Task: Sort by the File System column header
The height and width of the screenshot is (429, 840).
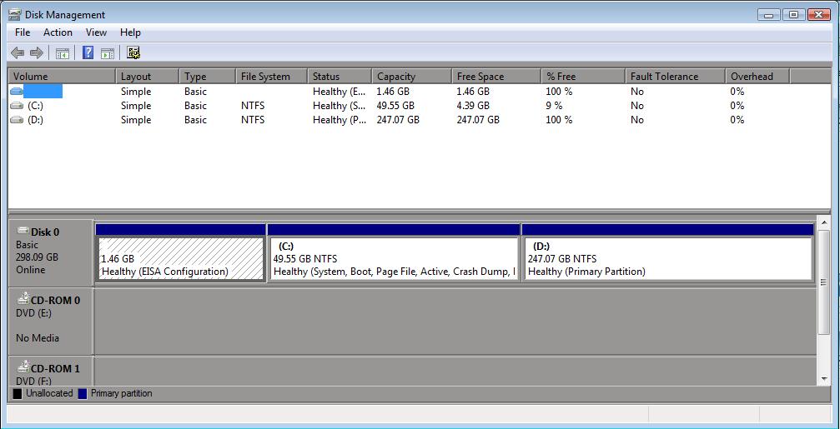Action: [x=272, y=77]
